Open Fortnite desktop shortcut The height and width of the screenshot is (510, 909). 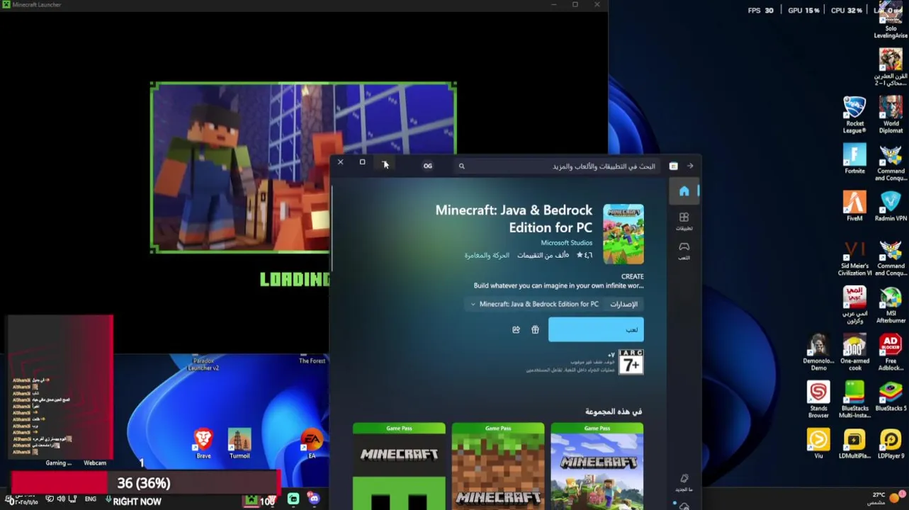click(x=854, y=159)
